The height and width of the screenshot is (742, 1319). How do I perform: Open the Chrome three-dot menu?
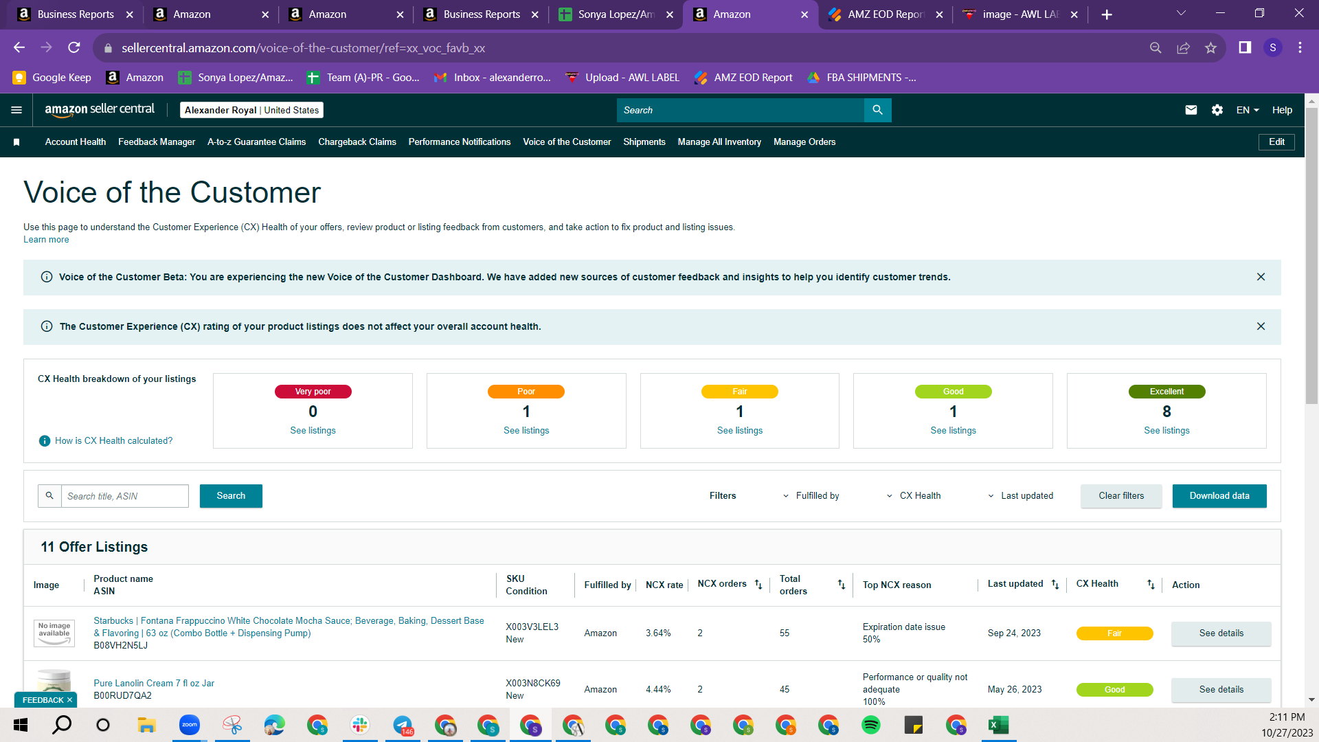click(x=1300, y=47)
